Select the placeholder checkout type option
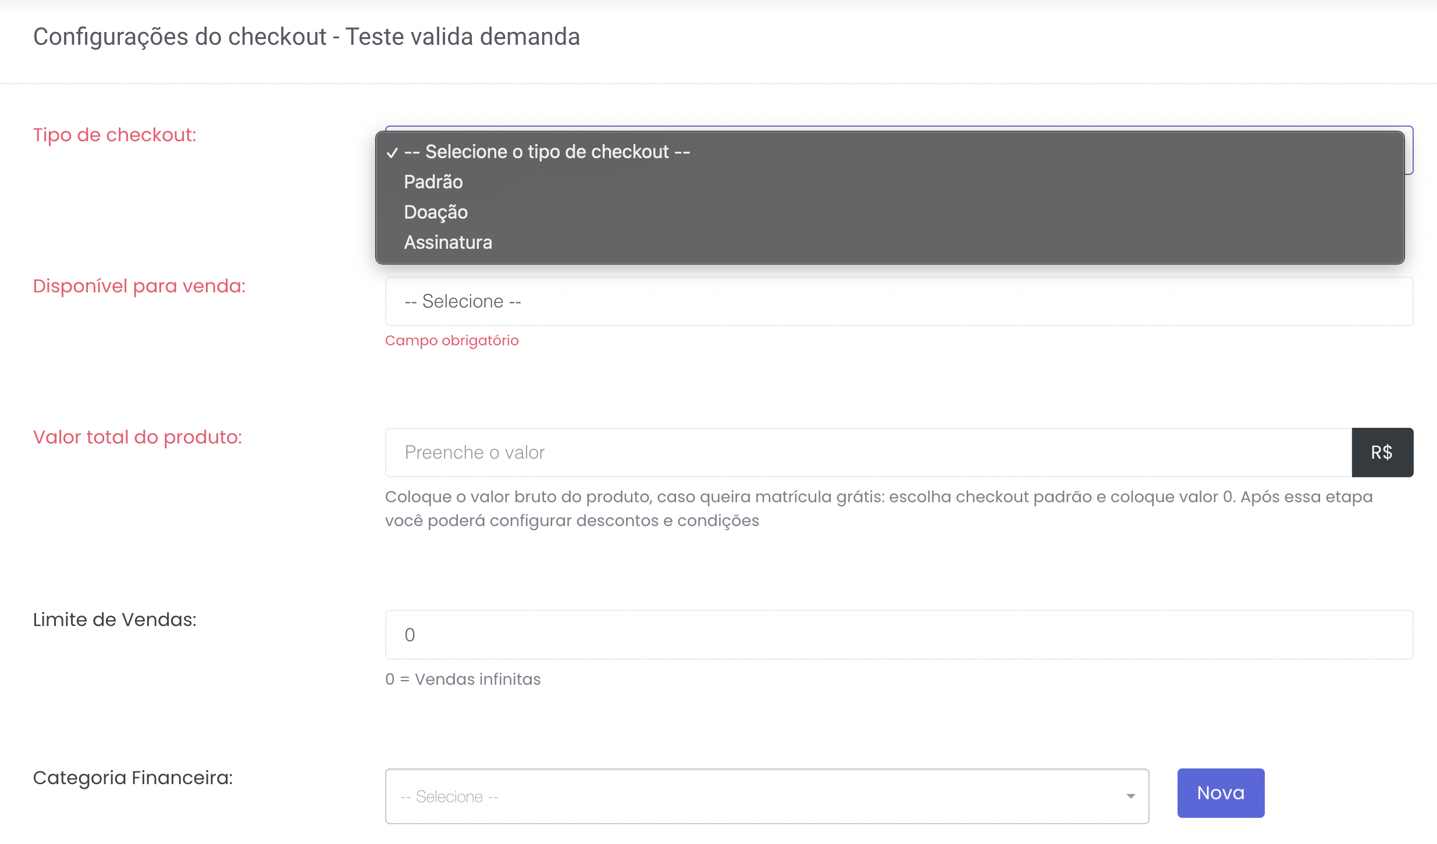This screenshot has width=1437, height=844. 547,152
